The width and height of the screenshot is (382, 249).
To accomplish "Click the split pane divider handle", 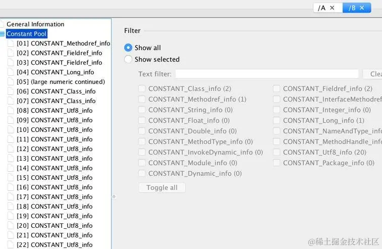I will tap(114, 196).
